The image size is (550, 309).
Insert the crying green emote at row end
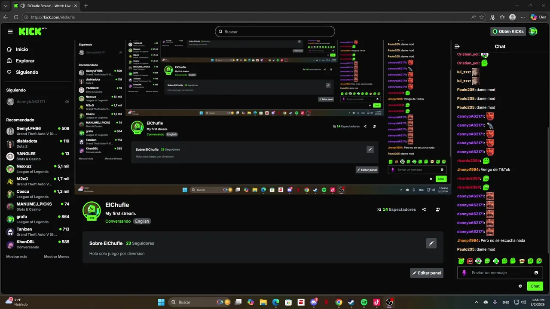coord(539,261)
